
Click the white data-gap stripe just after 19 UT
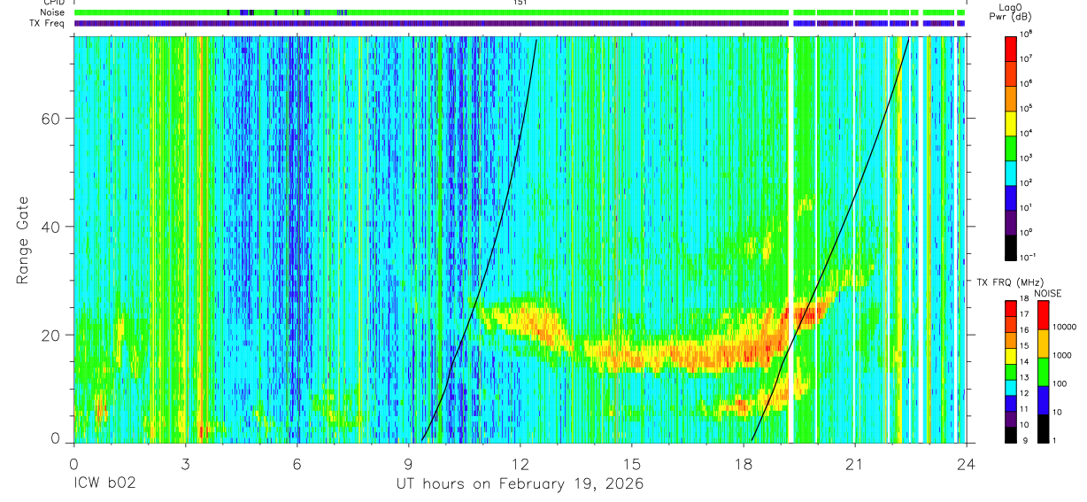click(790, 239)
